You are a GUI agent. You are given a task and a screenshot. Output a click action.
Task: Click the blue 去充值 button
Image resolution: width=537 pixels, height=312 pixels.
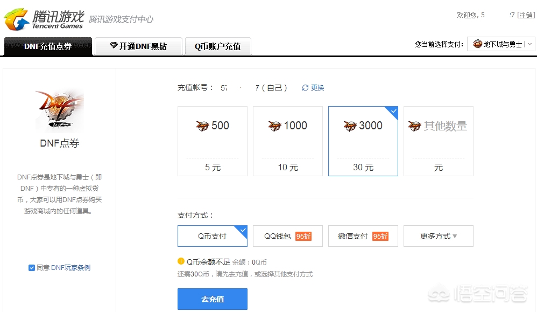[x=213, y=299]
